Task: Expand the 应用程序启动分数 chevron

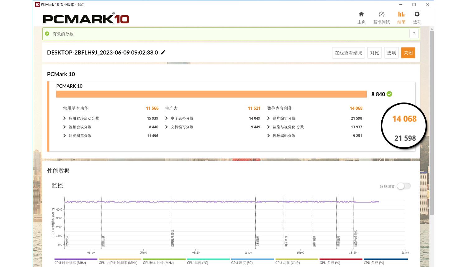Action: point(64,118)
